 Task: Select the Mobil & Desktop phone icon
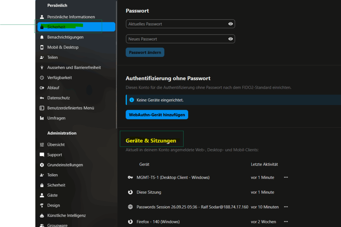tap(41, 47)
